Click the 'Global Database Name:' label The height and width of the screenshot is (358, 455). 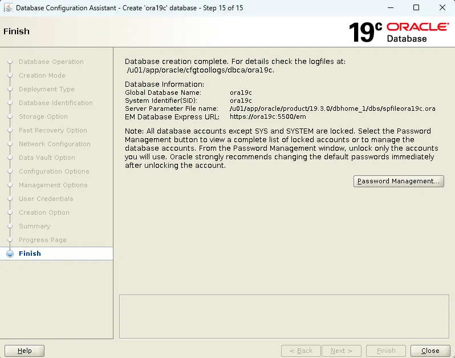coord(163,92)
